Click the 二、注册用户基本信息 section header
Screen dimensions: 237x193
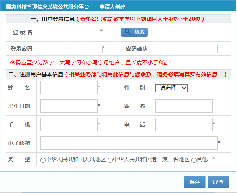[x=35, y=74]
